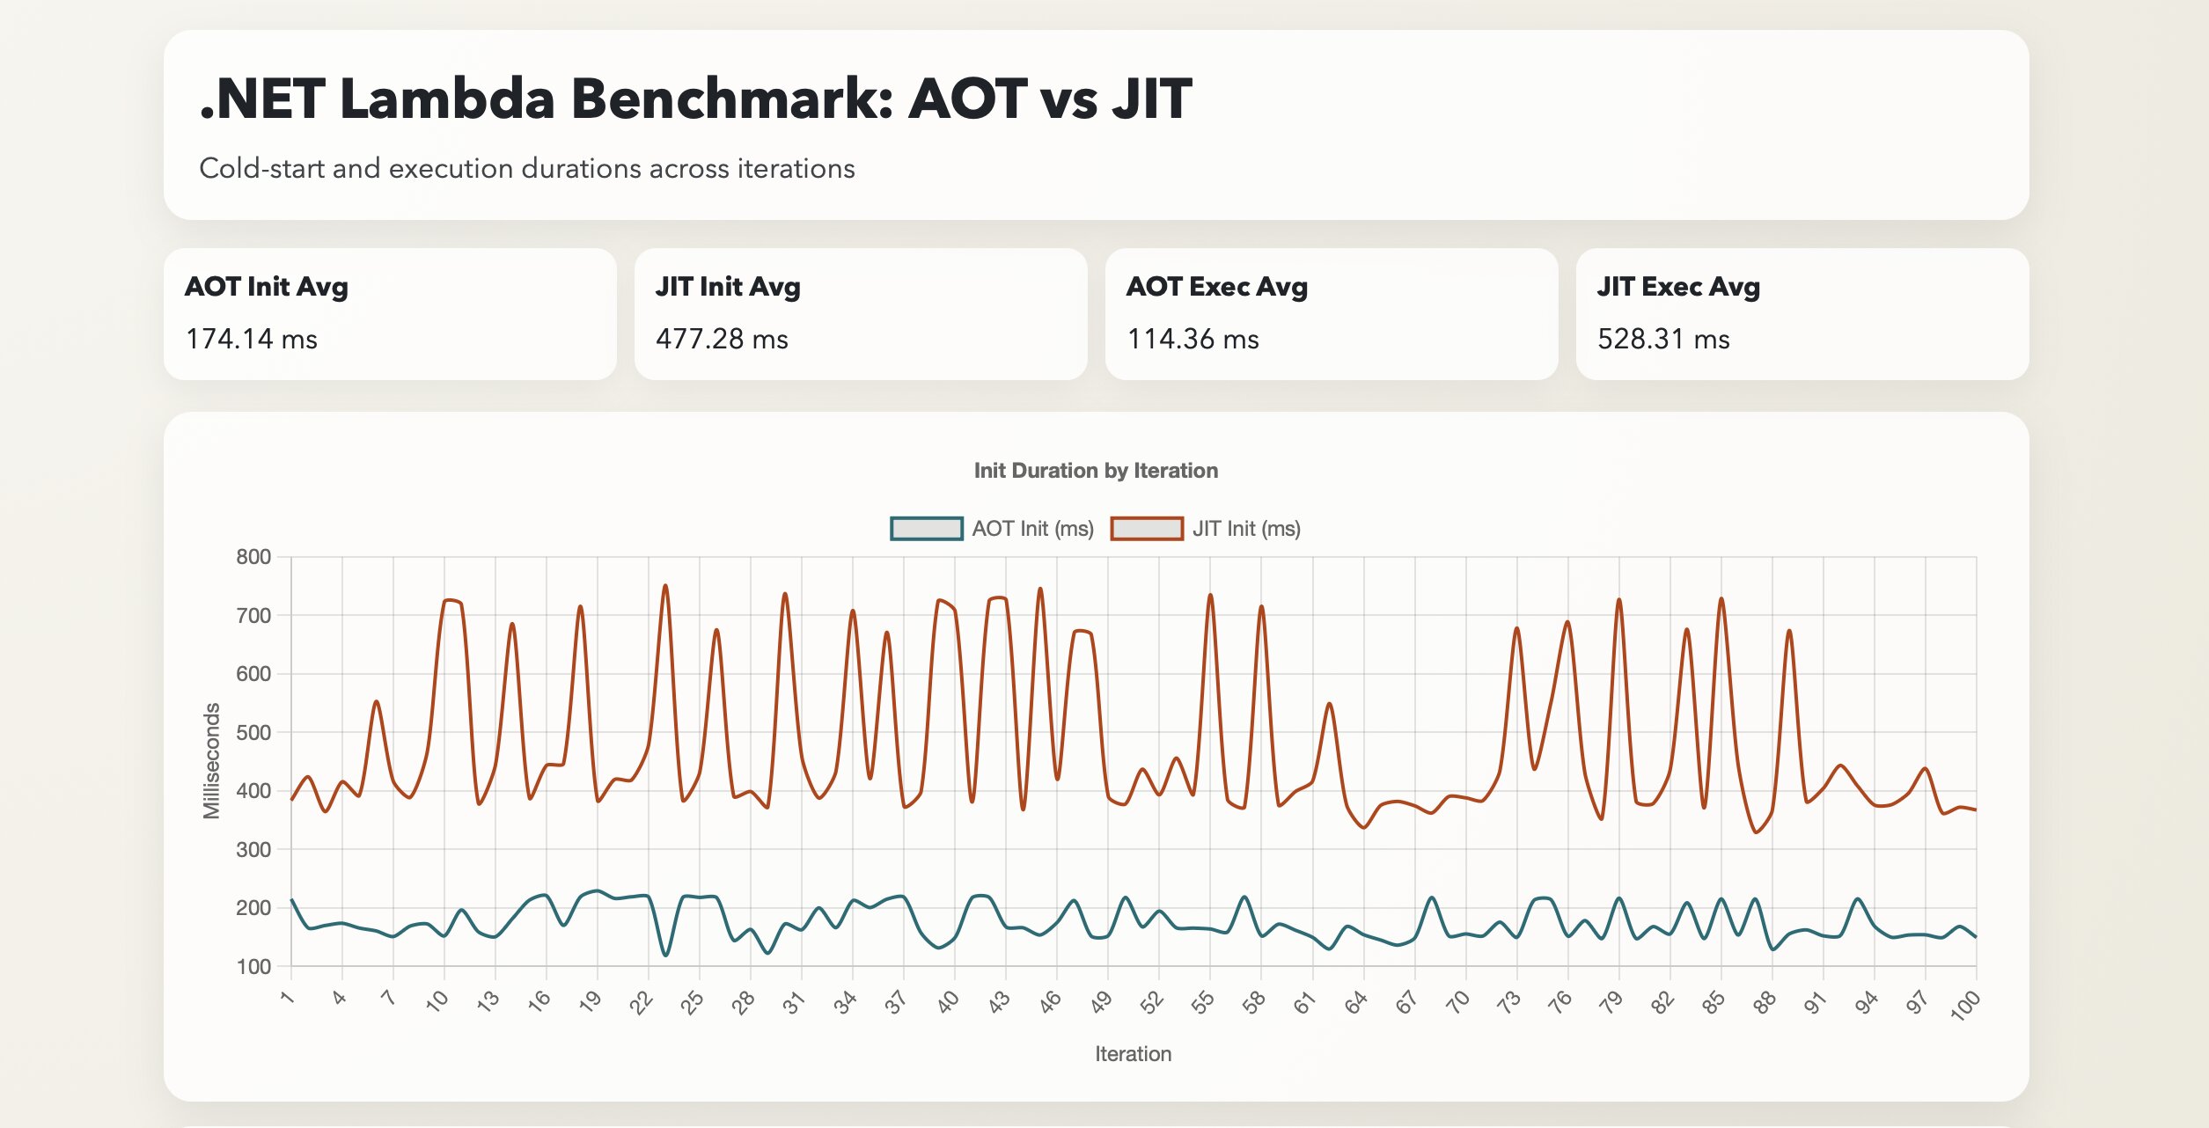This screenshot has height=1128, width=2209.
Task: Open the AOT Exec Avg stat card
Action: pyautogui.click(x=1334, y=313)
